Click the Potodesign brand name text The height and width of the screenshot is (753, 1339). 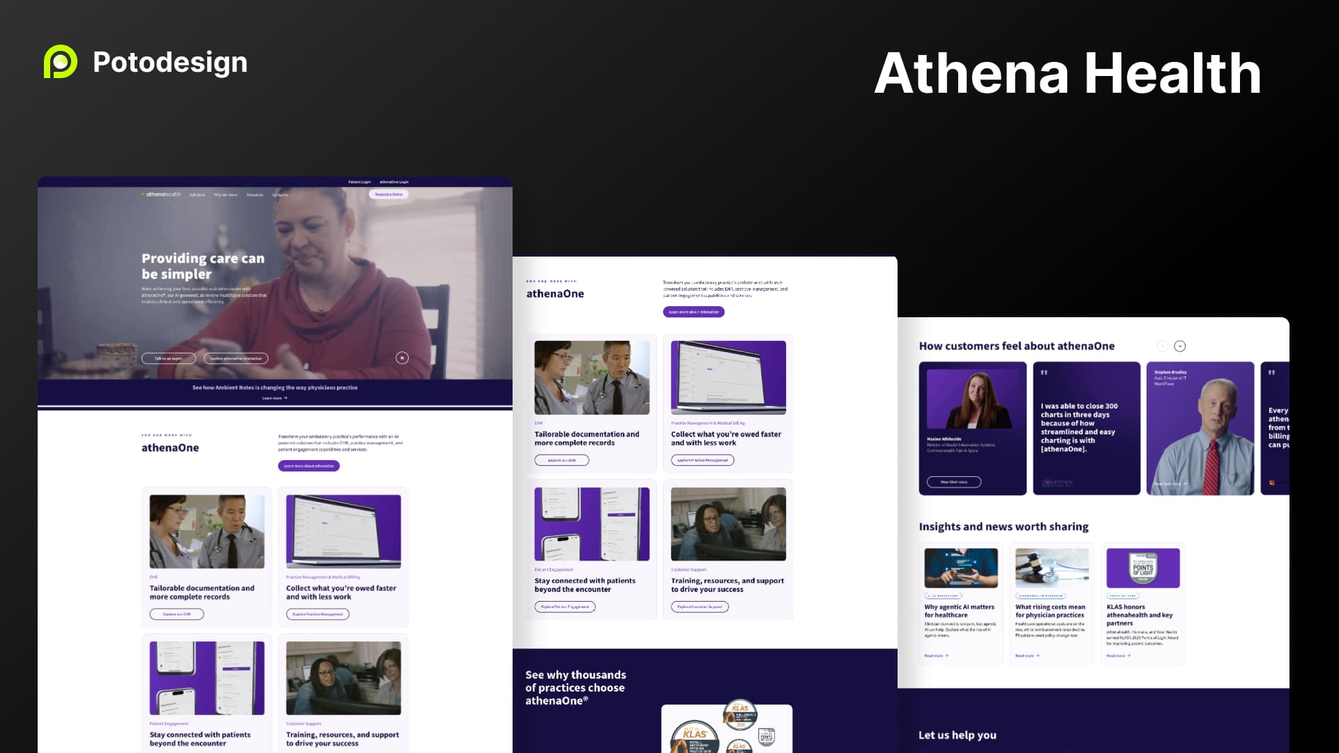[170, 62]
